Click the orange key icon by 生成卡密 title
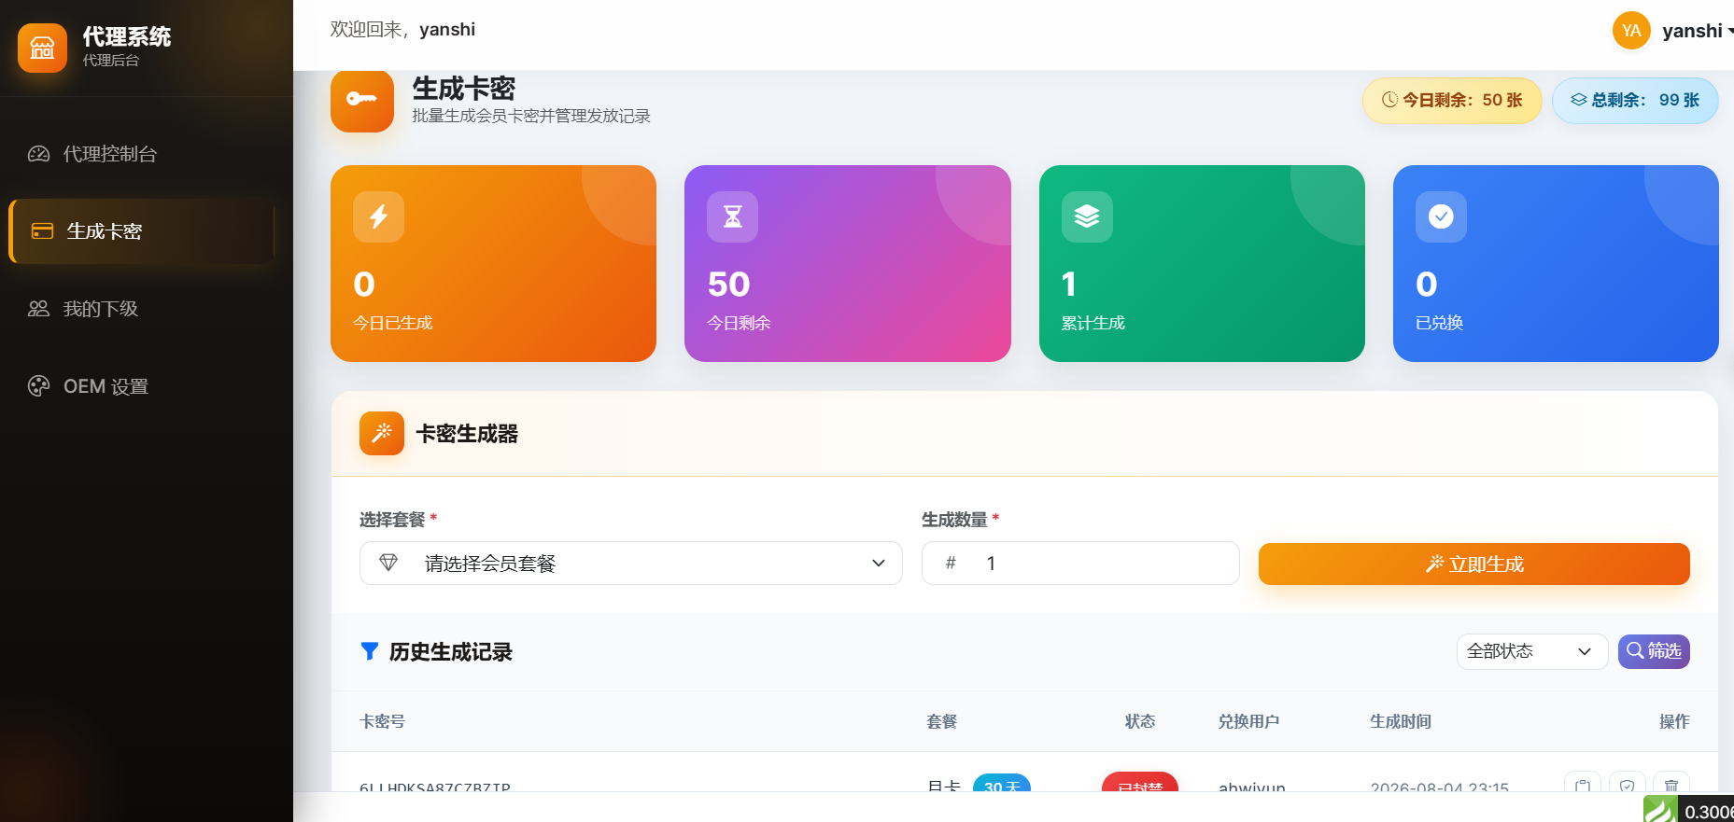The height and width of the screenshot is (822, 1734). pyautogui.click(x=362, y=99)
